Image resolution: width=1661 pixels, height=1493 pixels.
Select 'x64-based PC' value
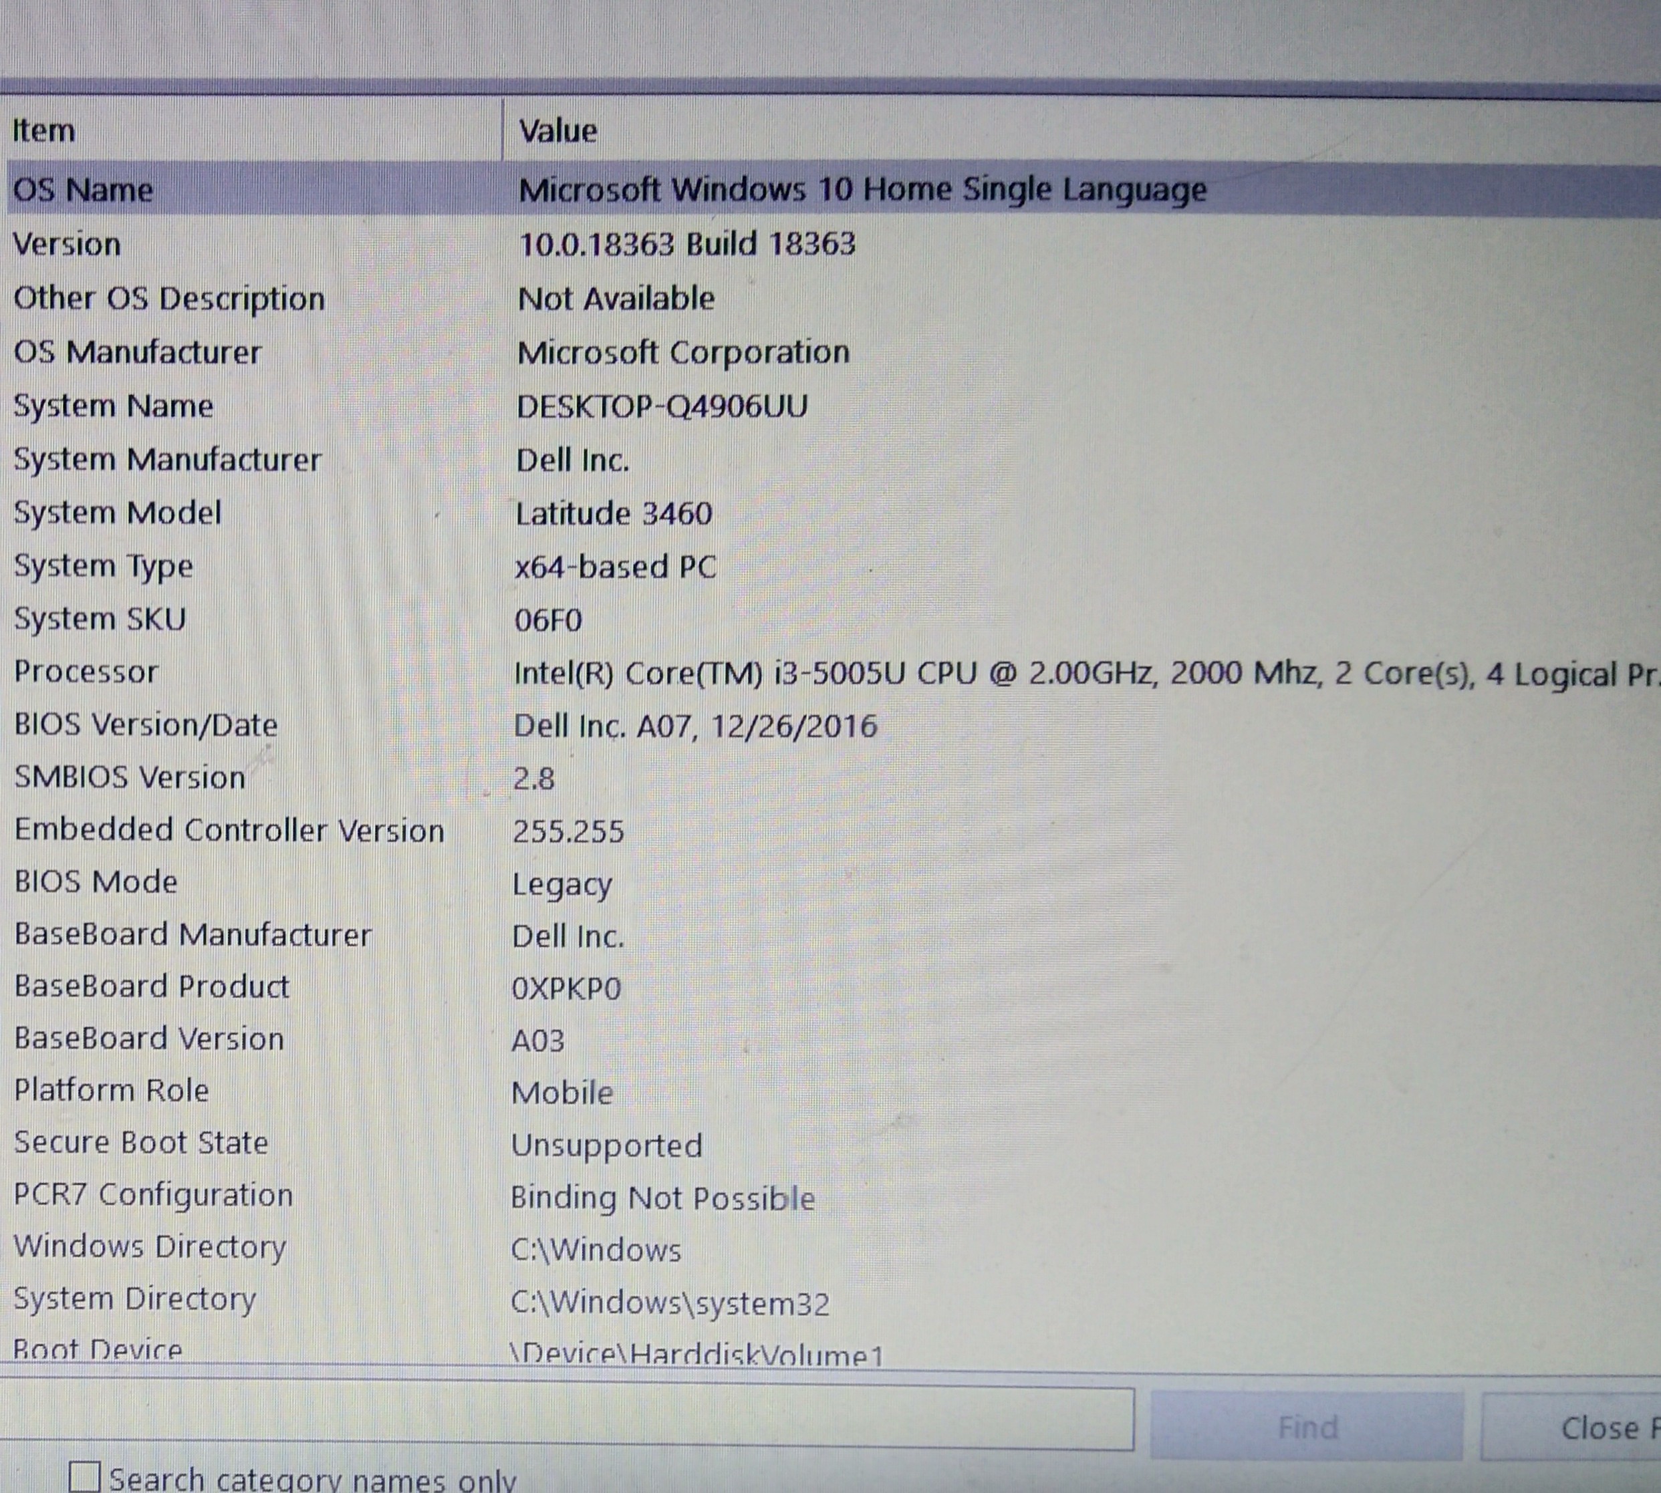coord(615,567)
